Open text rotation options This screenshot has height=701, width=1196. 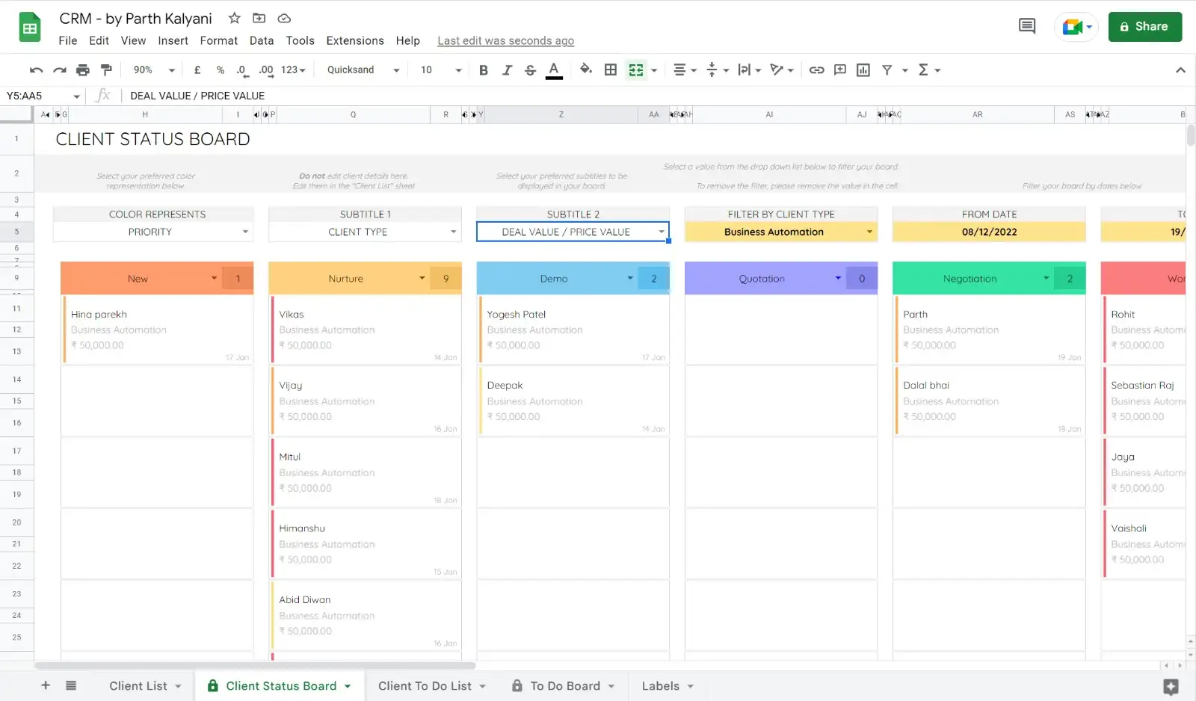pyautogui.click(x=782, y=70)
